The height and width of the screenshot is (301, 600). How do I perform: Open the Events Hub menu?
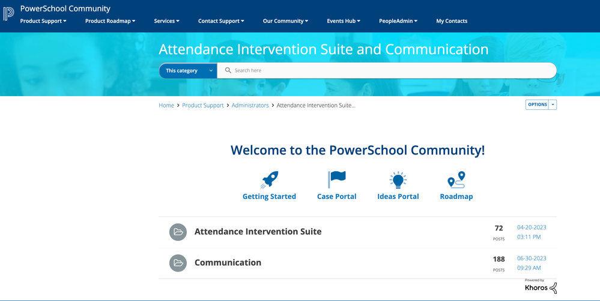click(344, 21)
